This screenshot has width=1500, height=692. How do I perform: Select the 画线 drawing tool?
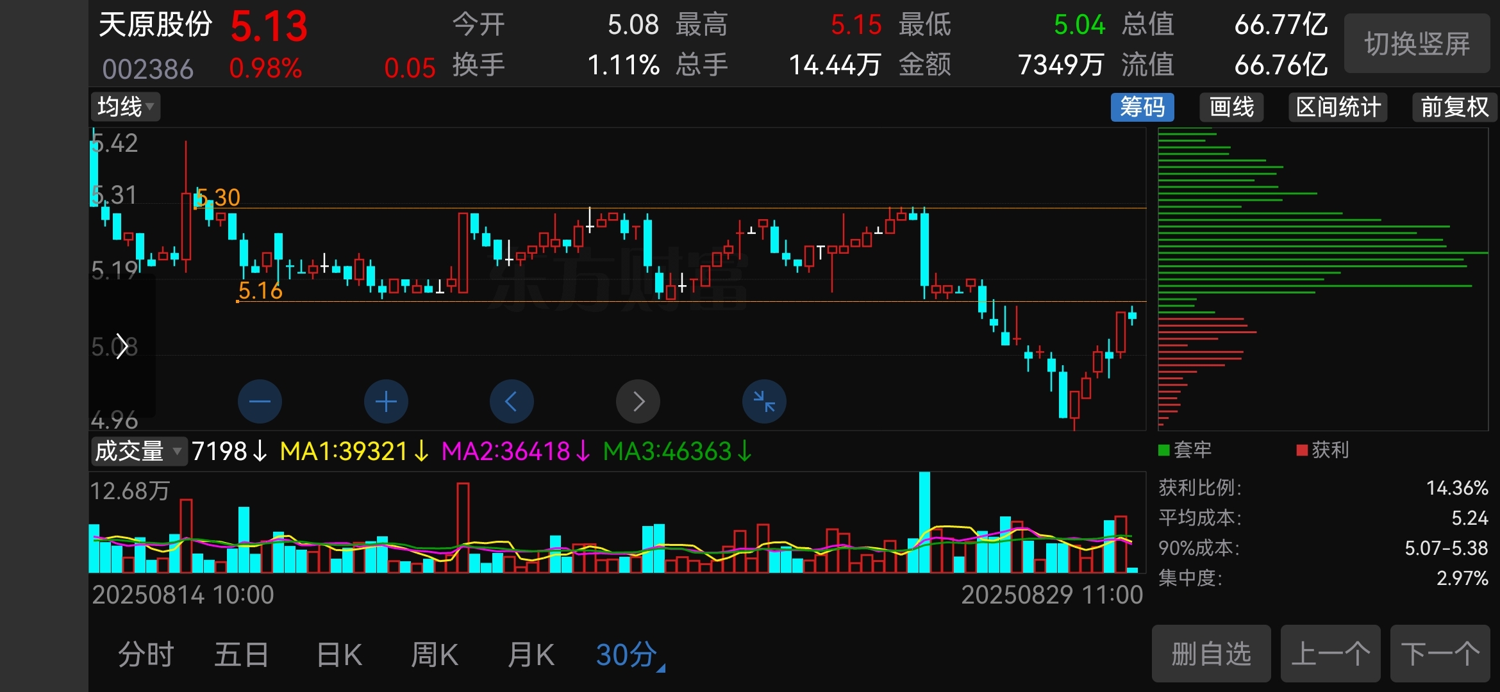(1231, 107)
